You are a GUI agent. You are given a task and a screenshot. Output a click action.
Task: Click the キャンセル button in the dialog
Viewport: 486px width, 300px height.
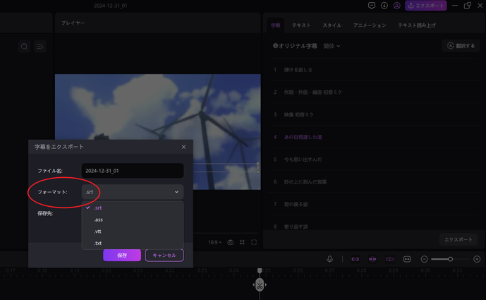click(x=164, y=255)
